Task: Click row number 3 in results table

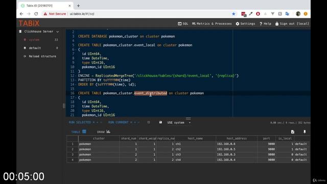Action: pos(73,154)
